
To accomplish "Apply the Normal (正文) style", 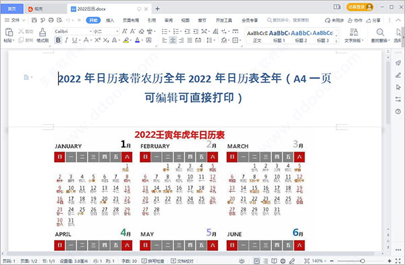I will point(257,37).
